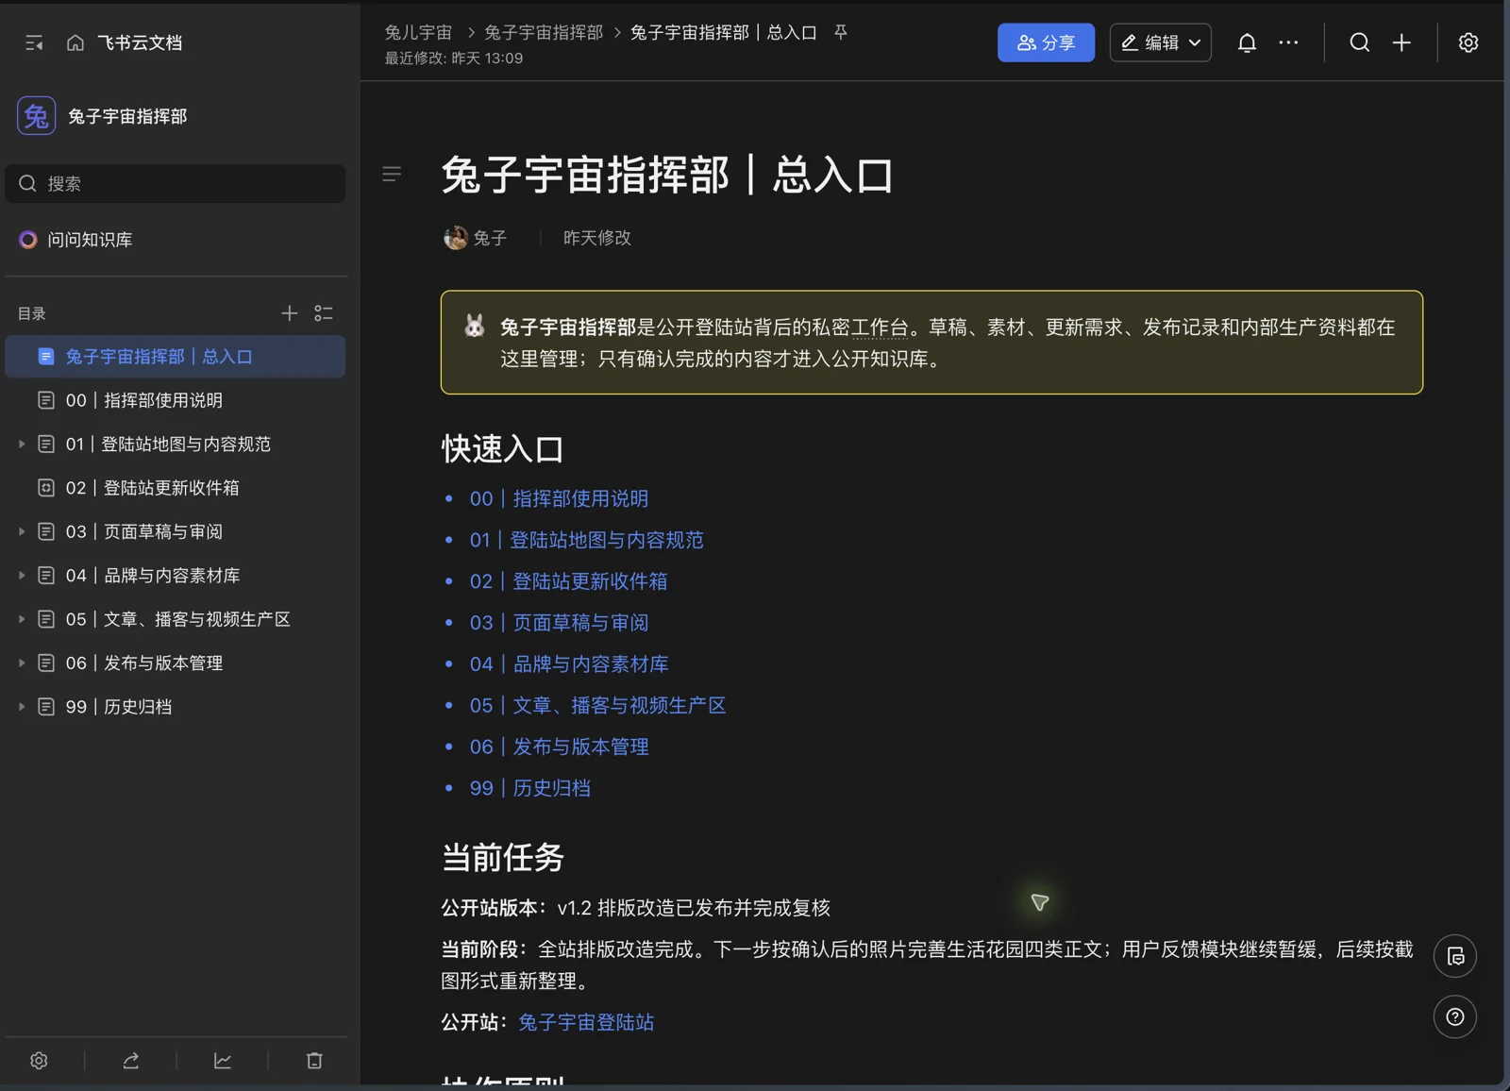Select 兔子宇宙指挥部｜总入口 in the sidebar tree
Image resolution: width=1510 pixels, height=1091 pixels.
pyautogui.click(x=176, y=357)
